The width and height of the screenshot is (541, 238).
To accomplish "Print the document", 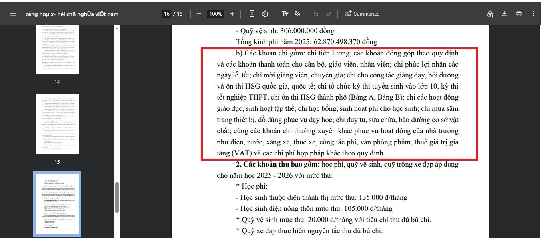I will click(519, 14).
